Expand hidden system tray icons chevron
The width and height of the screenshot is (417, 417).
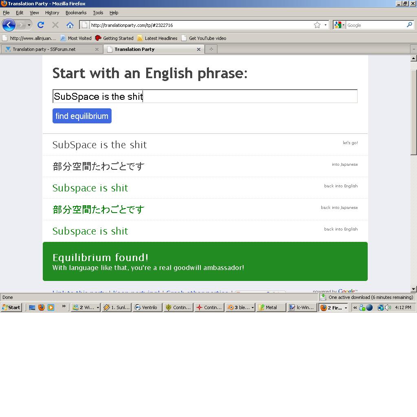coord(355,307)
